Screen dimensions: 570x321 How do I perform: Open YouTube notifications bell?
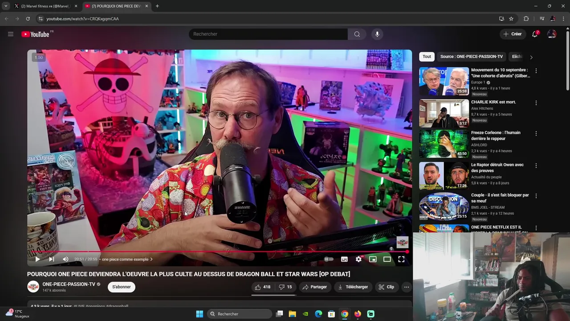[535, 34]
